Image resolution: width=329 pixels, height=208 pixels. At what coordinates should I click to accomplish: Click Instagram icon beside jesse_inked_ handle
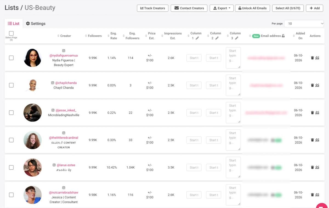(x=53, y=110)
